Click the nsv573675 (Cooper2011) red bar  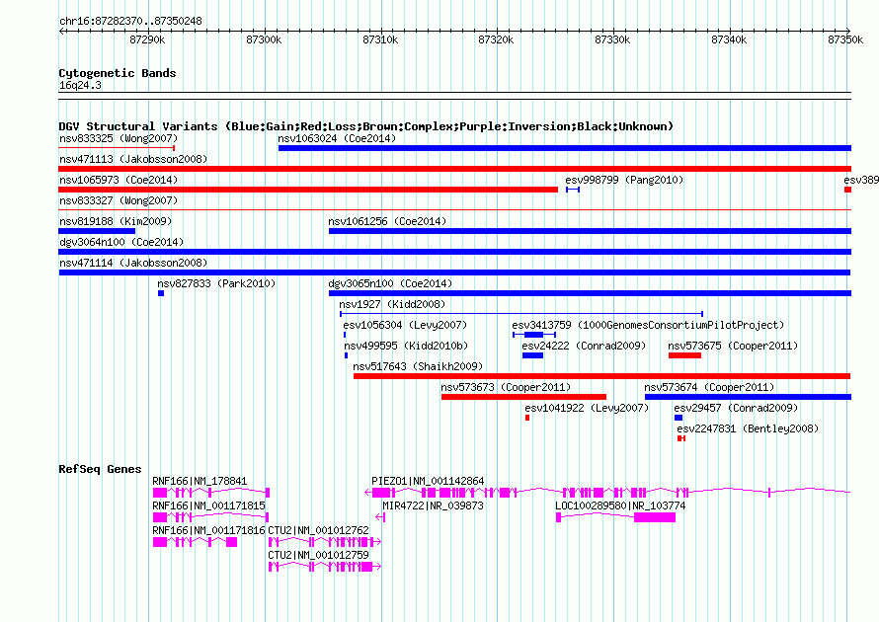point(684,355)
